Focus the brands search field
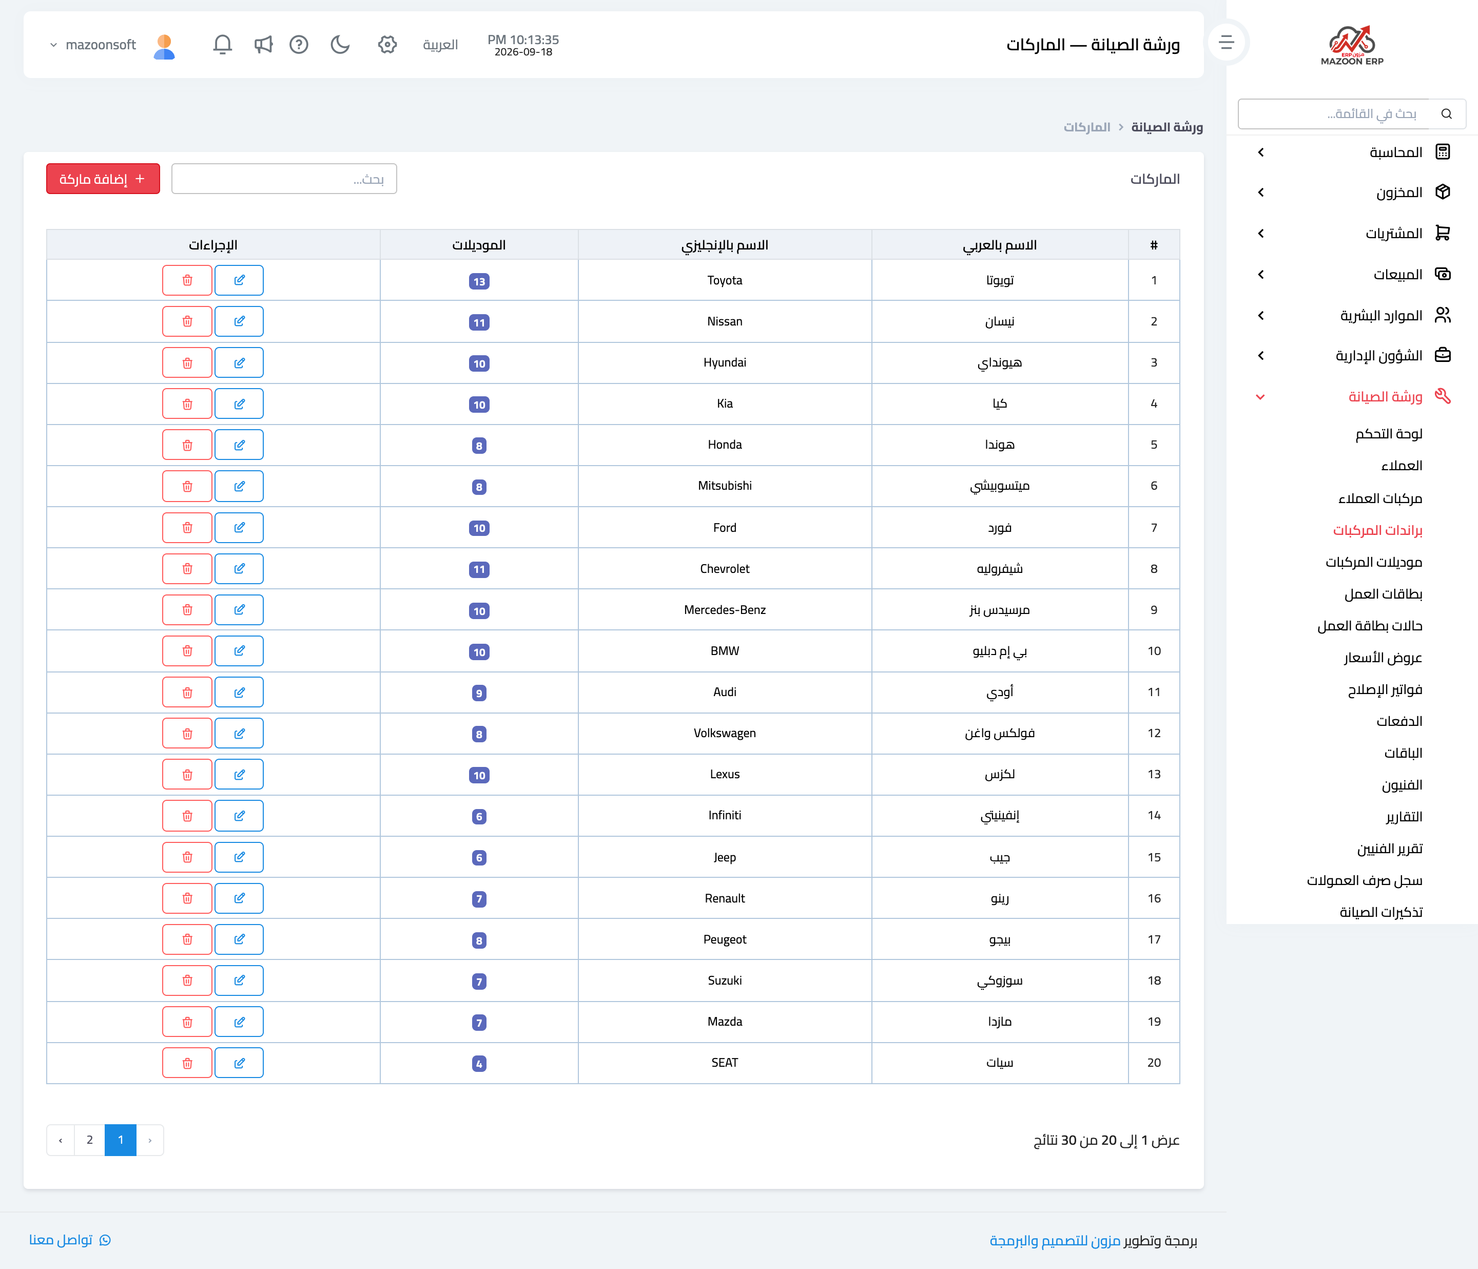This screenshot has height=1269, width=1478. tap(284, 179)
